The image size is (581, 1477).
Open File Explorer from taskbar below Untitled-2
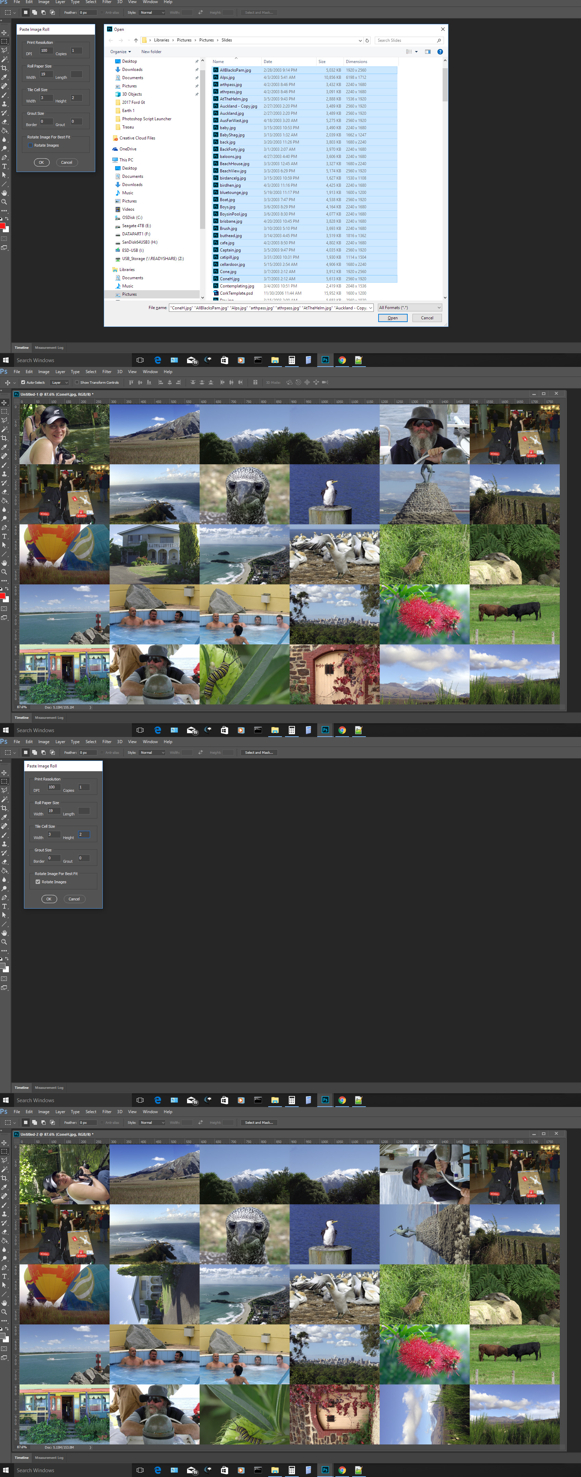tap(275, 1470)
